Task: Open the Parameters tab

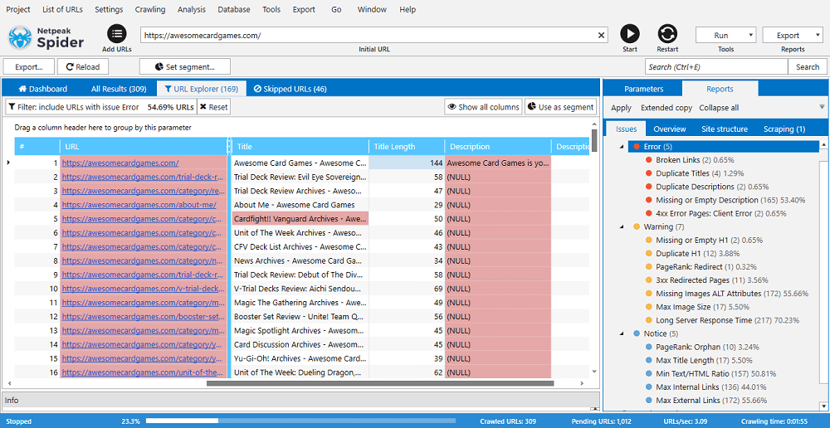Action: point(643,89)
